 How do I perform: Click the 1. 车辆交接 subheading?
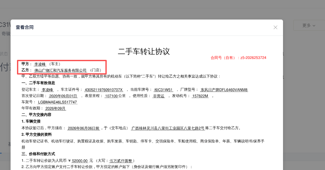click(x=31, y=121)
